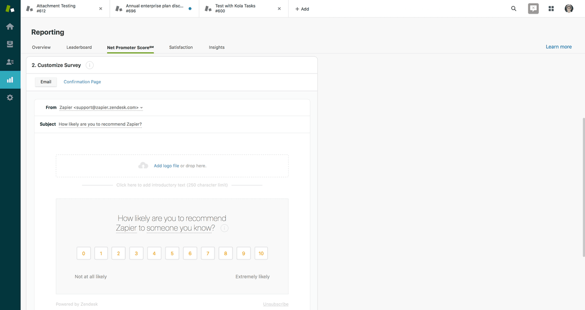This screenshot has width=585, height=310.
Task: Edit the Subject line field
Action: (100, 124)
